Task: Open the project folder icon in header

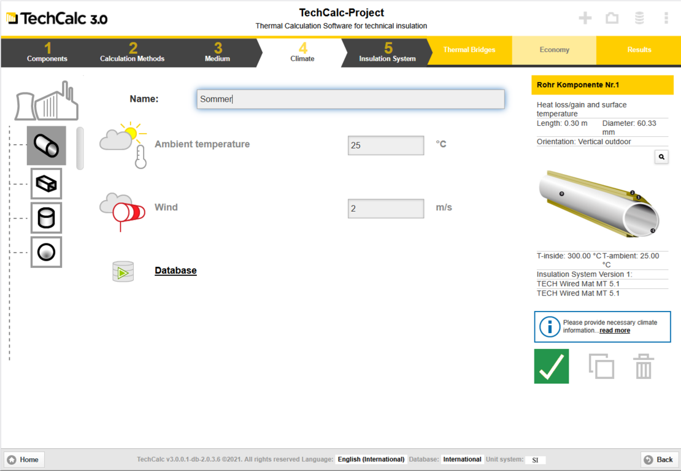Action: (612, 18)
